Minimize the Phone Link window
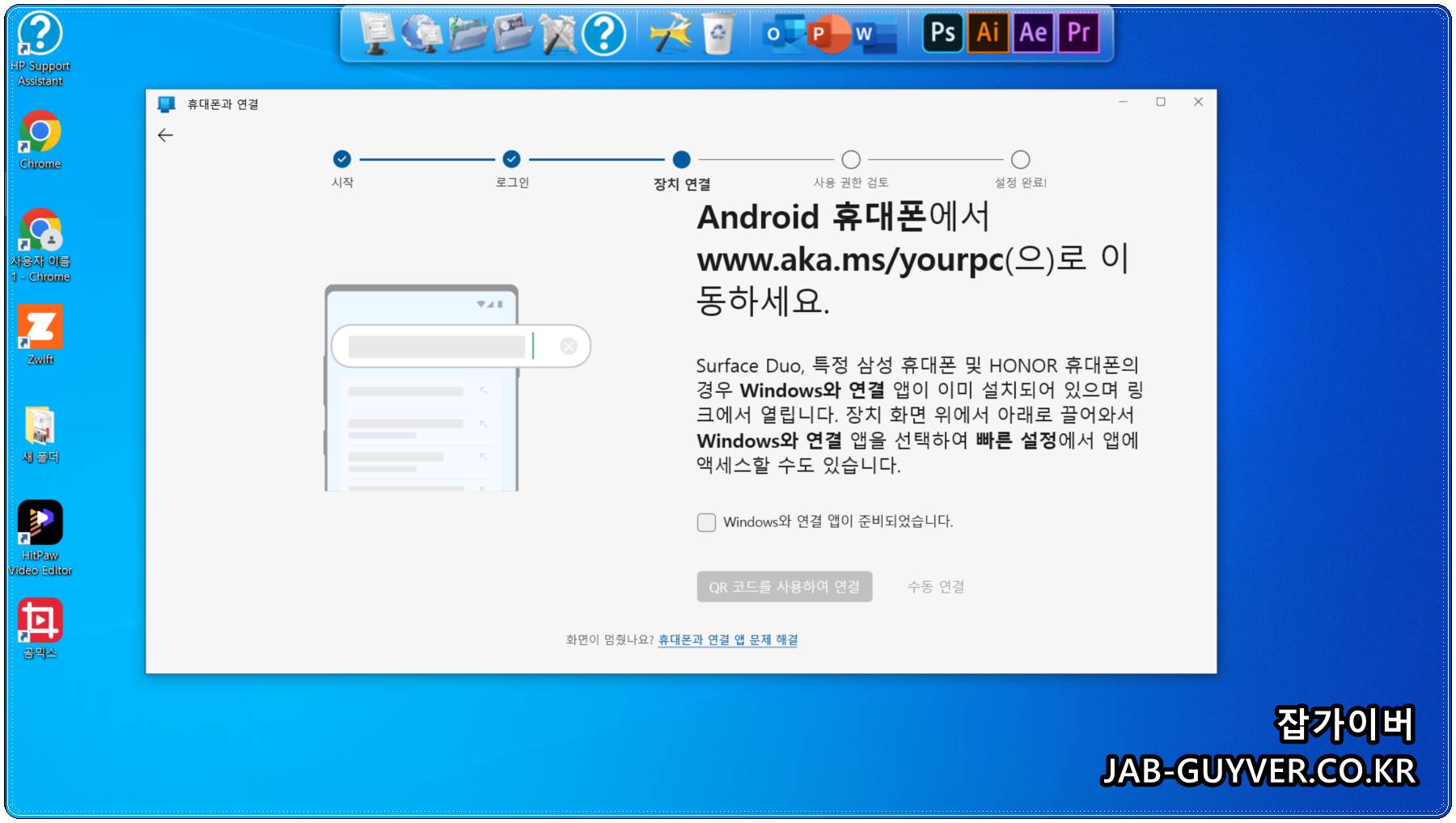Screen dimensions: 1456x823 pos(1123,102)
